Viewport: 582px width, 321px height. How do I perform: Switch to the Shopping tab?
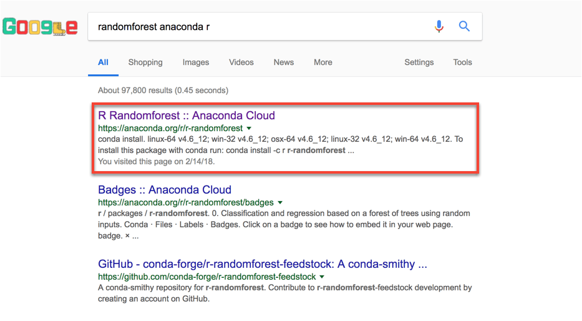145,62
